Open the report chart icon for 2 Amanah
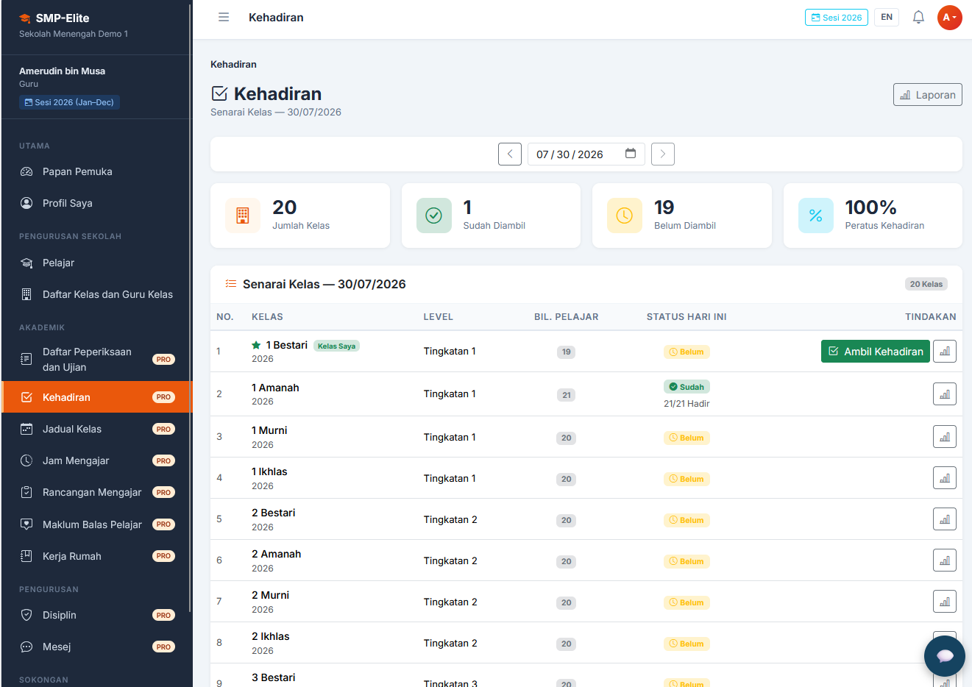 (x=945, y=560)
